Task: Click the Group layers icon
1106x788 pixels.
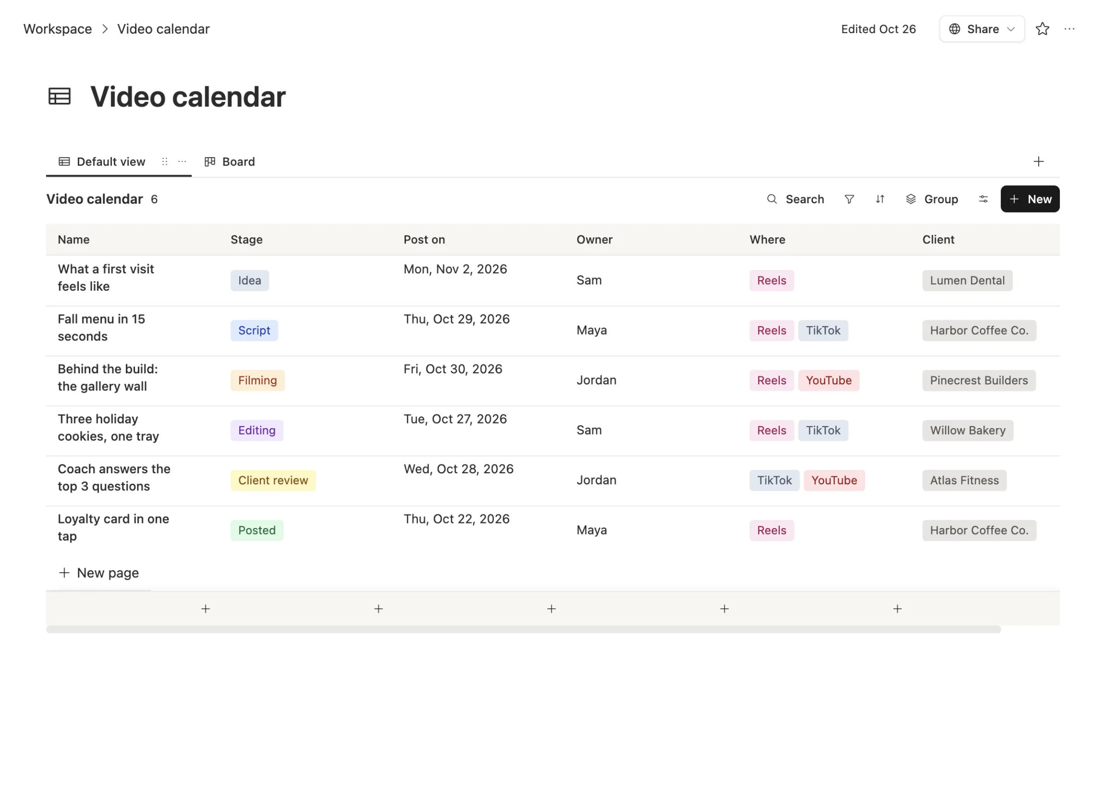Action: (x=911, y=199)
